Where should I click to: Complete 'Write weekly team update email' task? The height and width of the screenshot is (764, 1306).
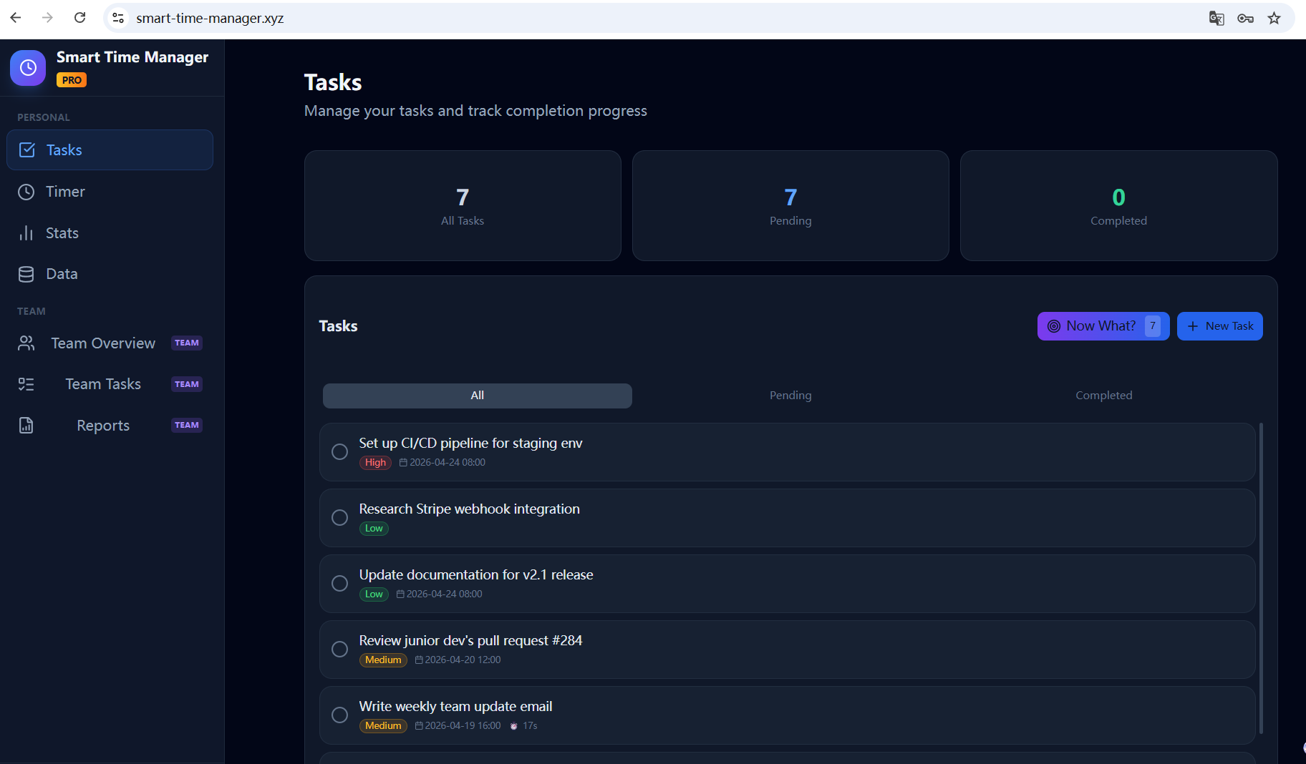340,715
